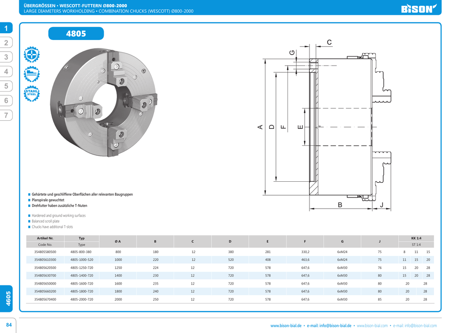Screen dimensions: 460x333
Task: Go to section tab 4
Action: pos(6,72)
